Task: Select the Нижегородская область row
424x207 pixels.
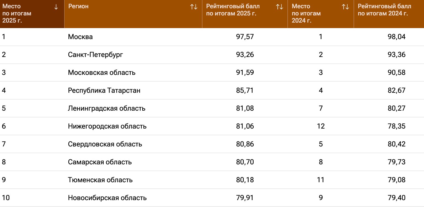Action: coord(212,126)
